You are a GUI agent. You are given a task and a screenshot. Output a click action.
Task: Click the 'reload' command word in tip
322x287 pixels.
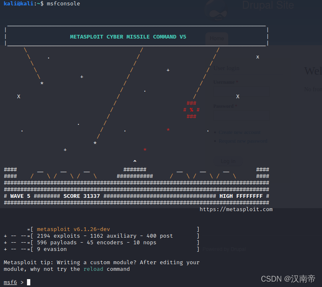pos(93,269)
